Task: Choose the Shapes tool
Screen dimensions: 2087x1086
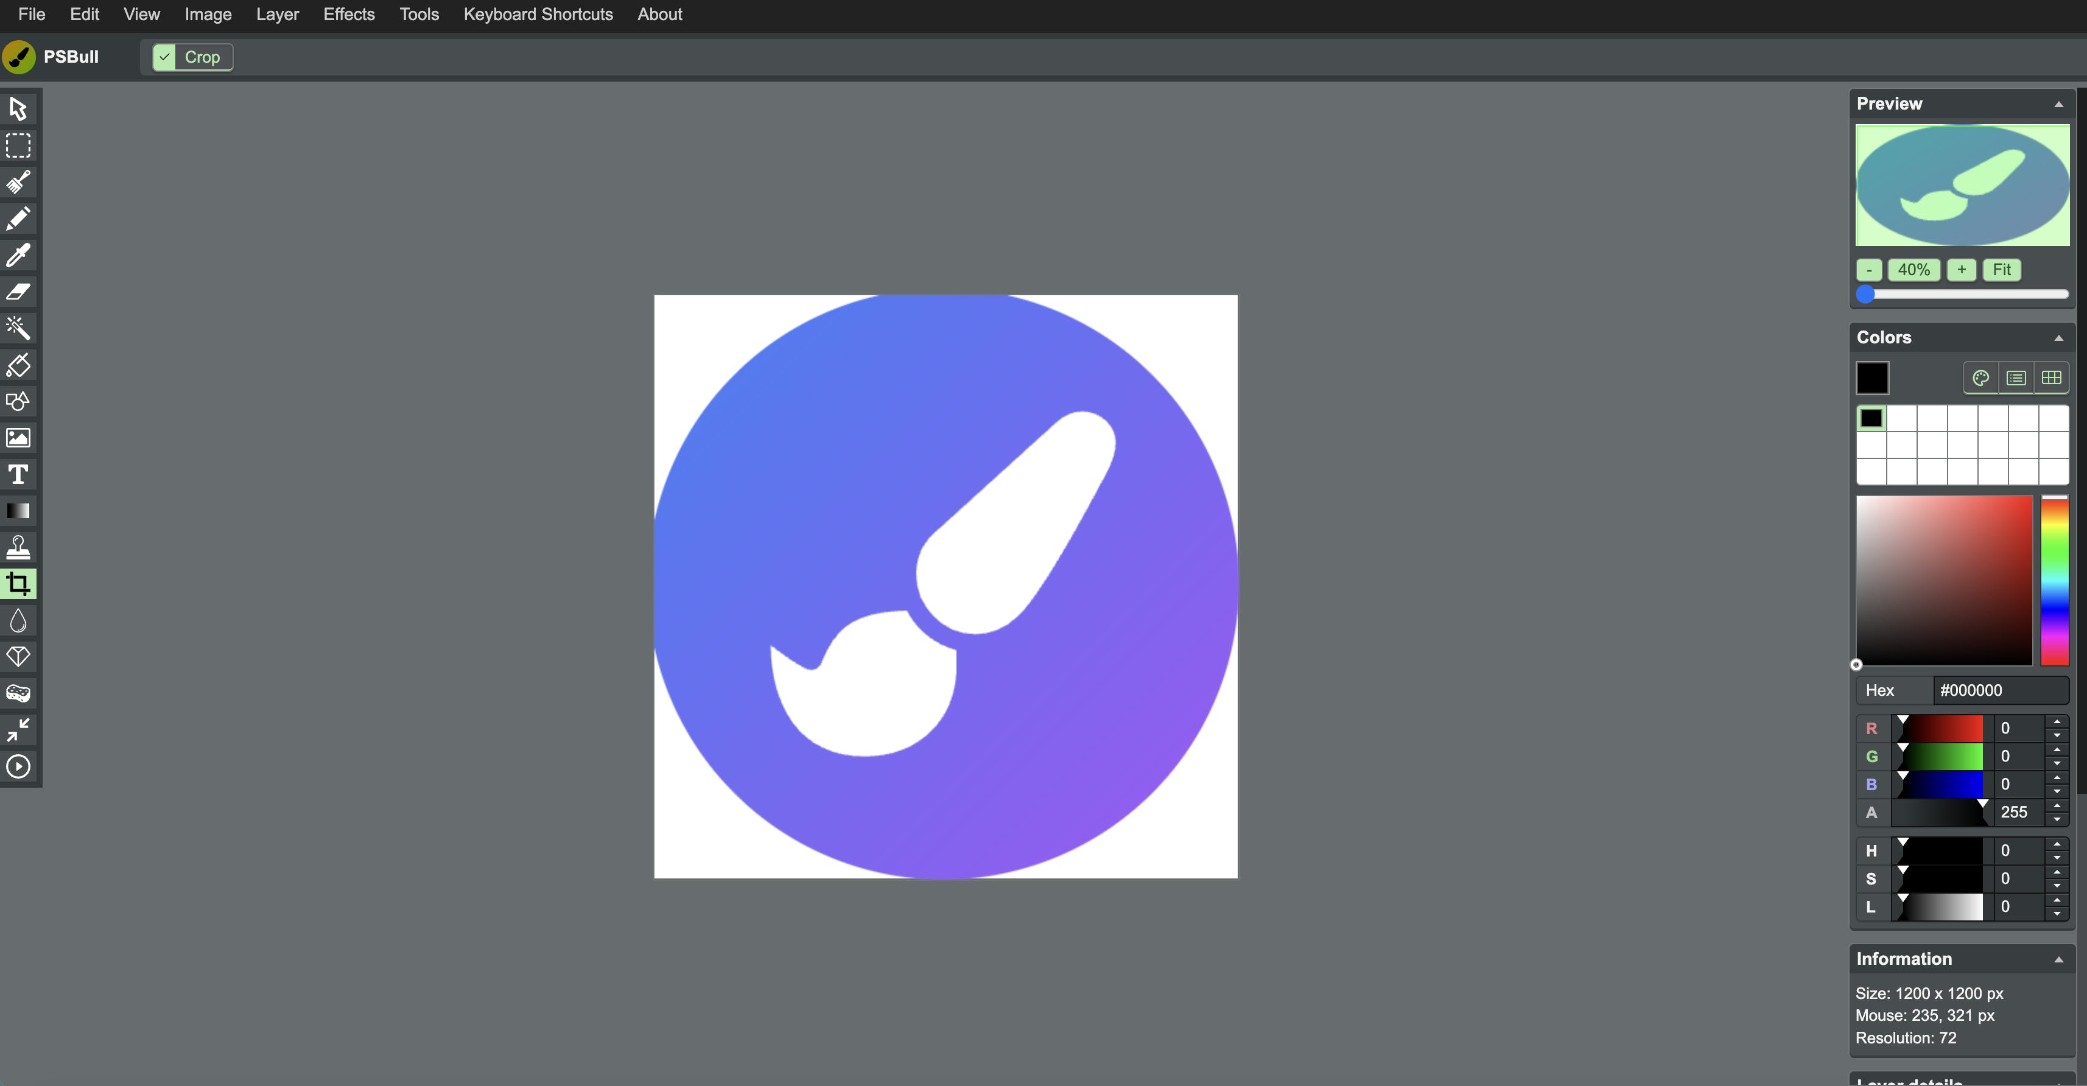Action: coord(18,402)
